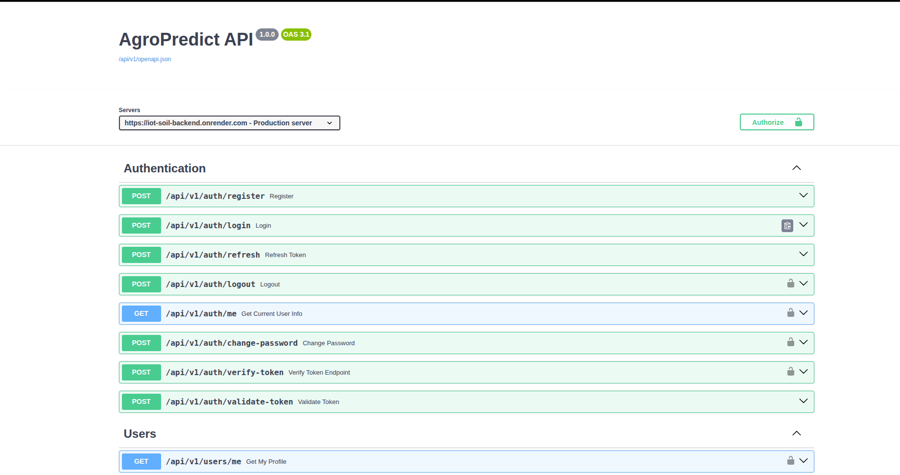Expand the refresh token endpoint chevron

tap(804, 254)
